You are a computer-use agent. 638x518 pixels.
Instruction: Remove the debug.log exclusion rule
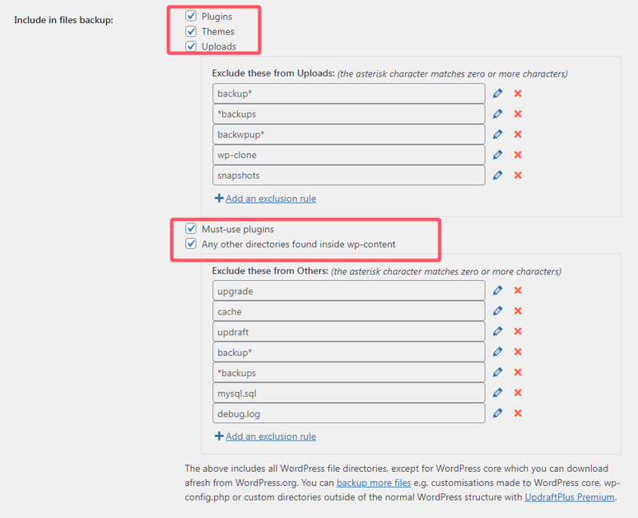517,413
